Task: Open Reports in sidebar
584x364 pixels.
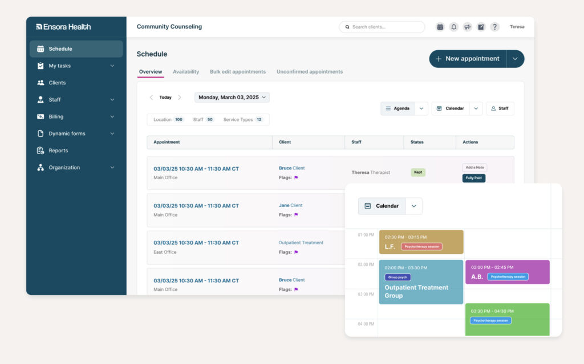Action: tap(76, 151)
